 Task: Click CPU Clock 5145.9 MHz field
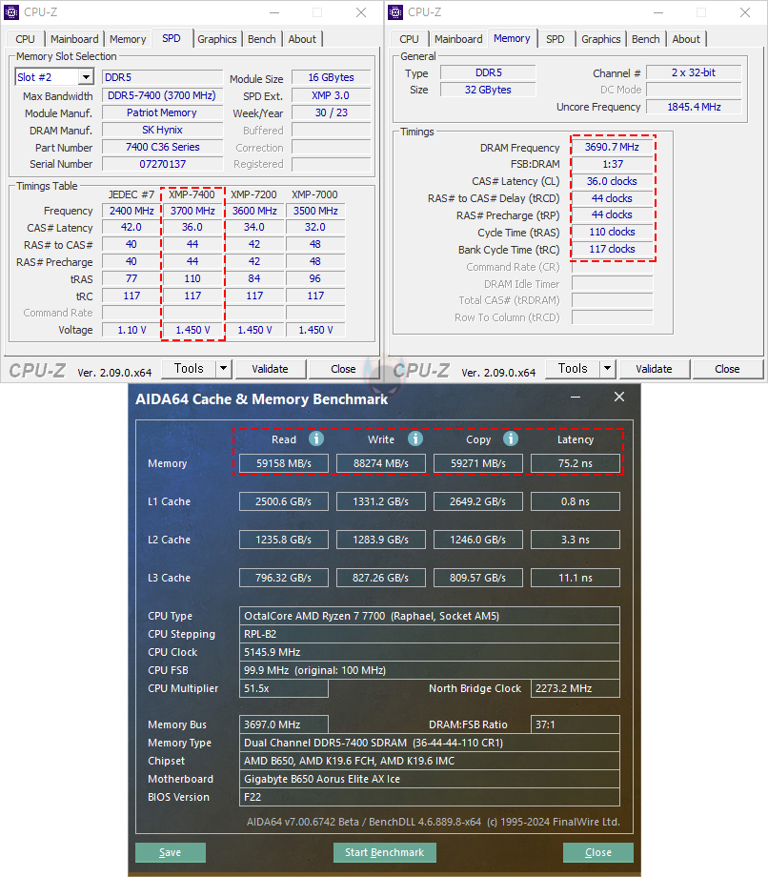[x=430, y=652]
